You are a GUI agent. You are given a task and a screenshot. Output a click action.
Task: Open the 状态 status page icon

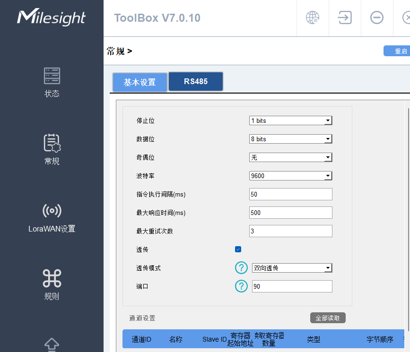tap(52, 76)
